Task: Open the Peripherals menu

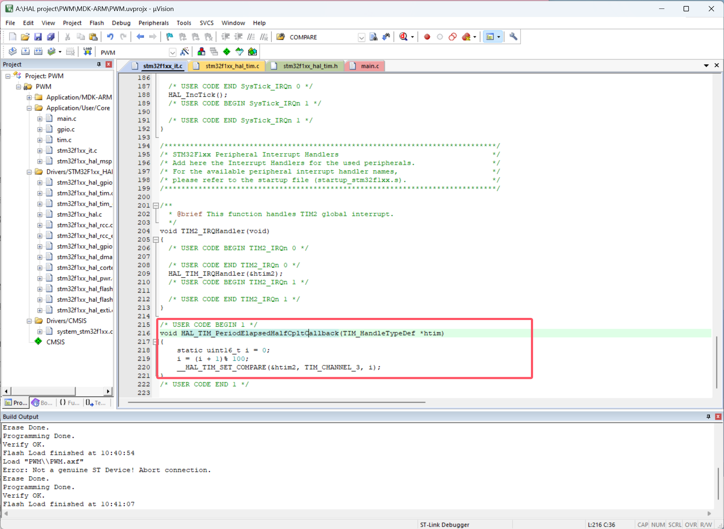Action: click(154, 23)
